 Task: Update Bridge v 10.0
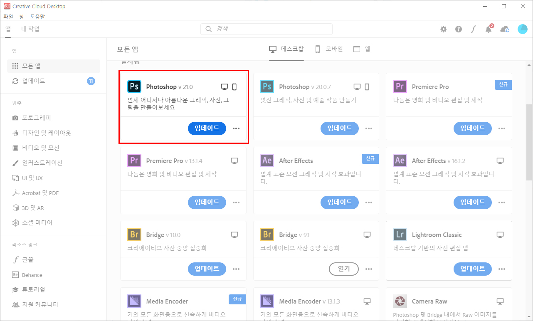(207, 269)
